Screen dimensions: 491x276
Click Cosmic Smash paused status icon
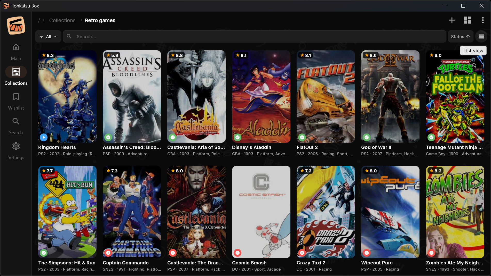[x=237, y=253]
